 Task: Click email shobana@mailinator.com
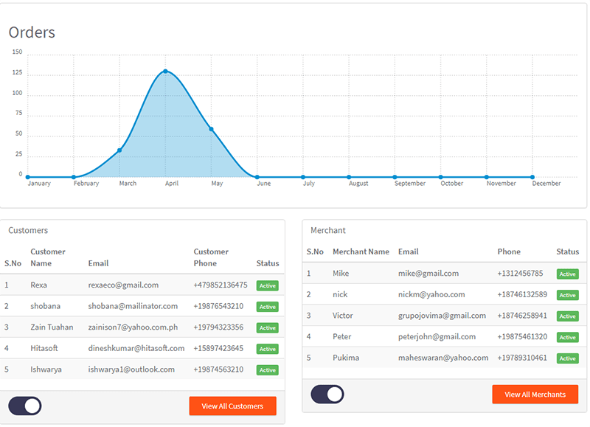coord(133,306)
